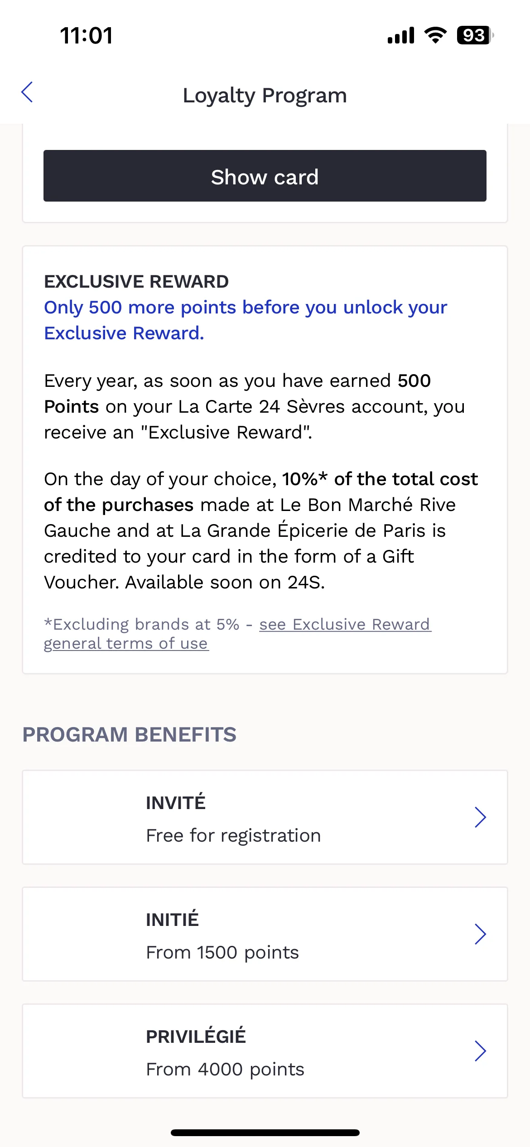
Task: Tap the back arrow icon
Action: coord(27,92)
